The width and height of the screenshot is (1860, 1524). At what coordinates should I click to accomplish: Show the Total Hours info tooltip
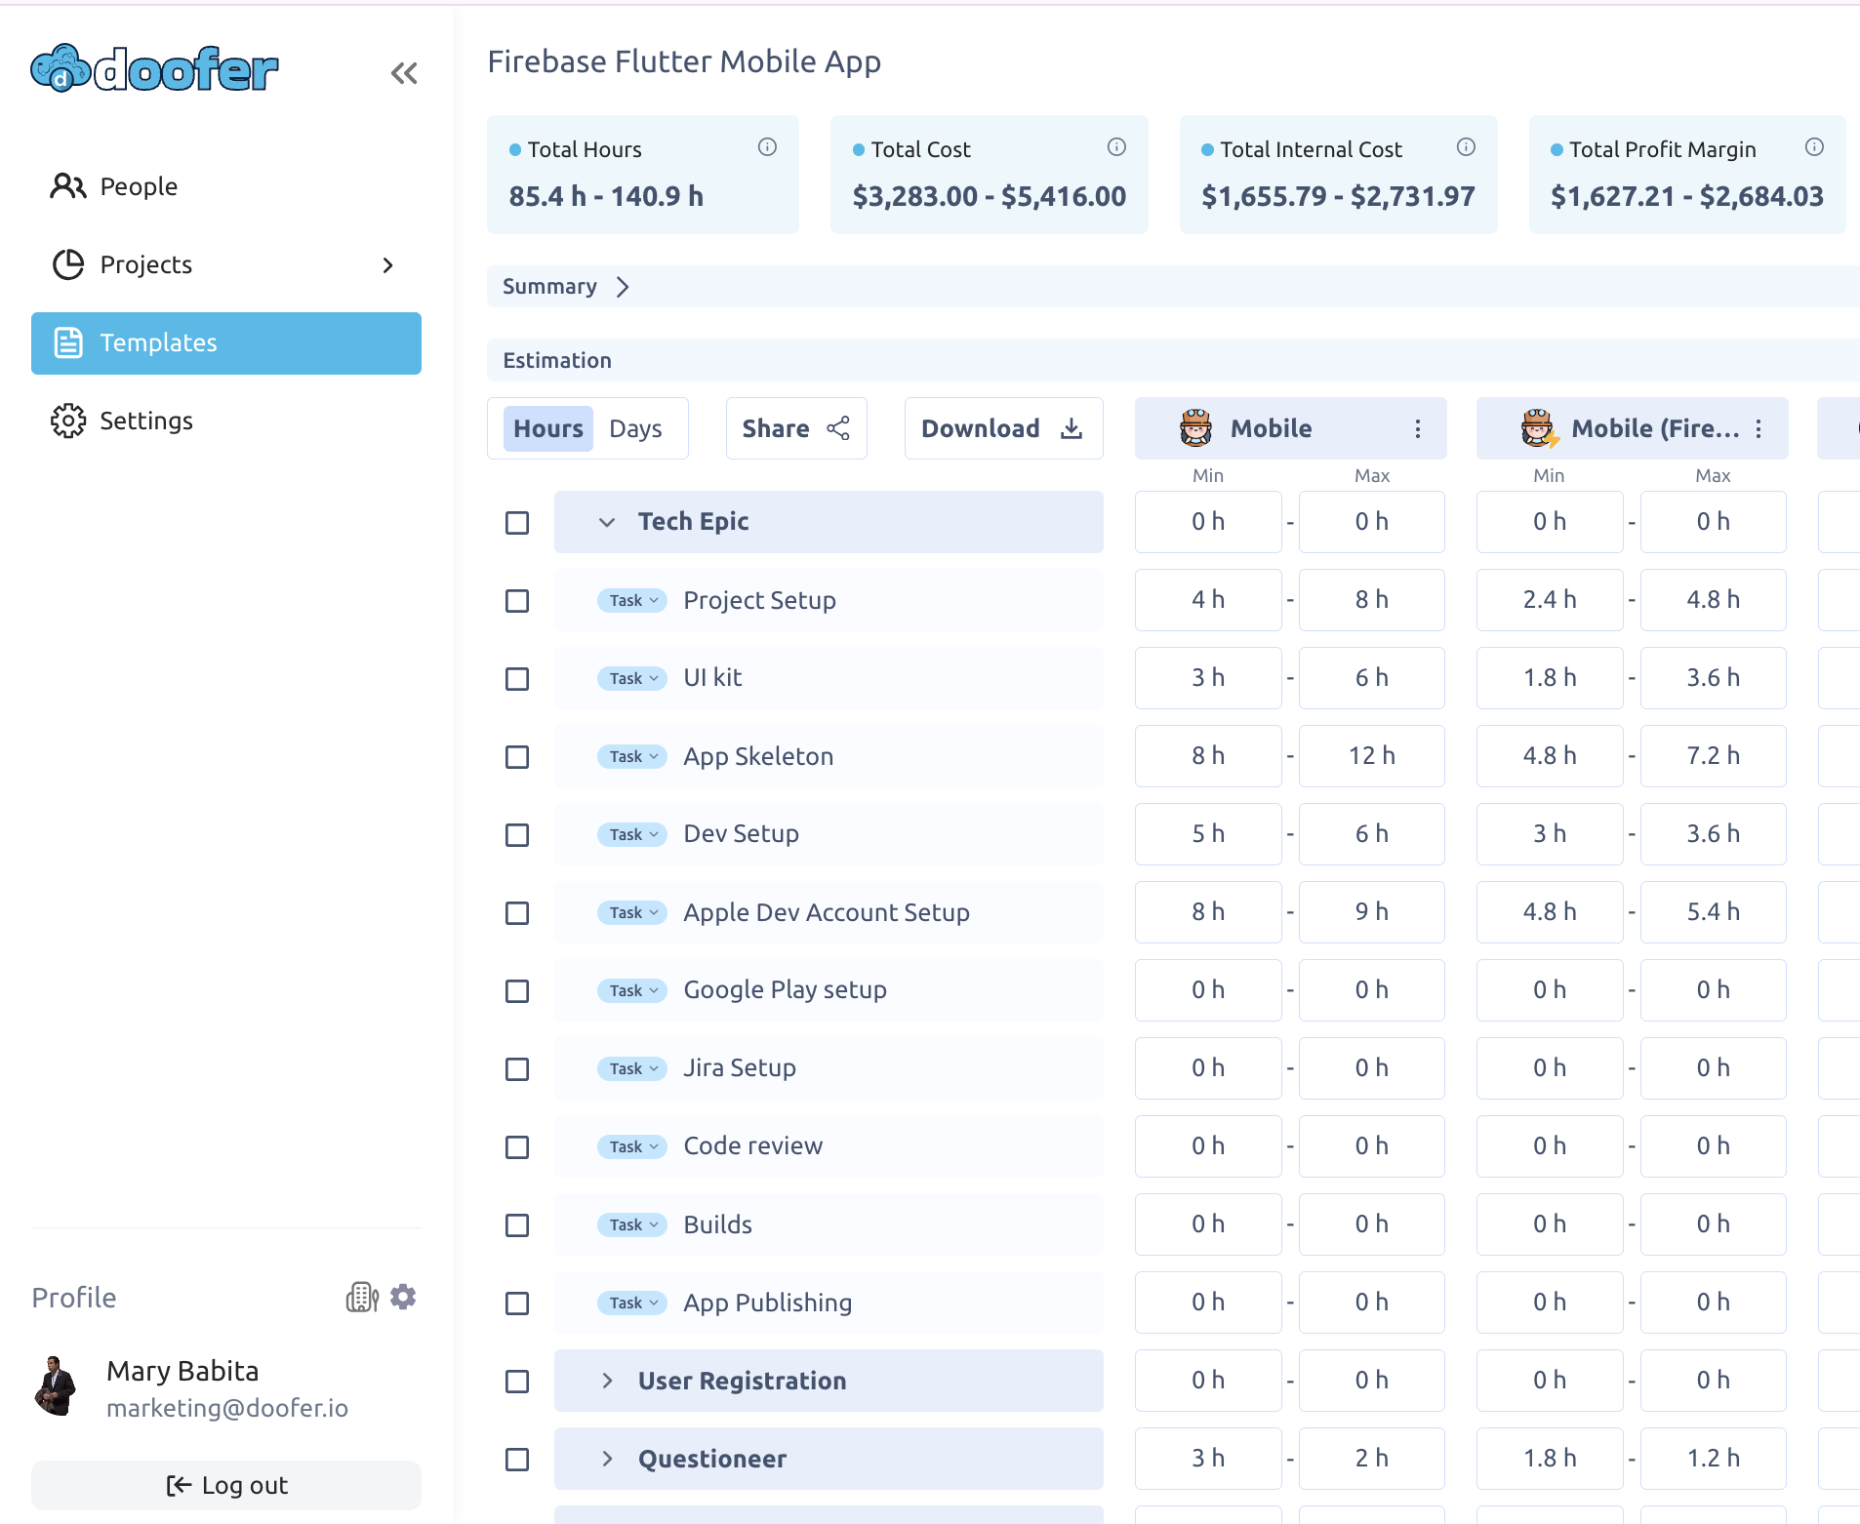[x=767, y=147]
